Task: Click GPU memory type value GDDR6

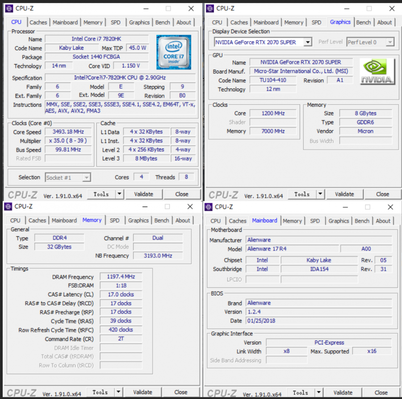Action: tap(365, 122)
